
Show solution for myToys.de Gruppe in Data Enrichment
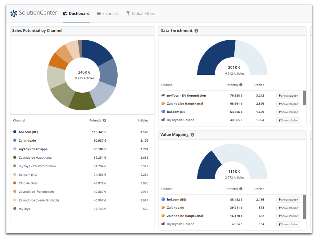coord(288,121)
